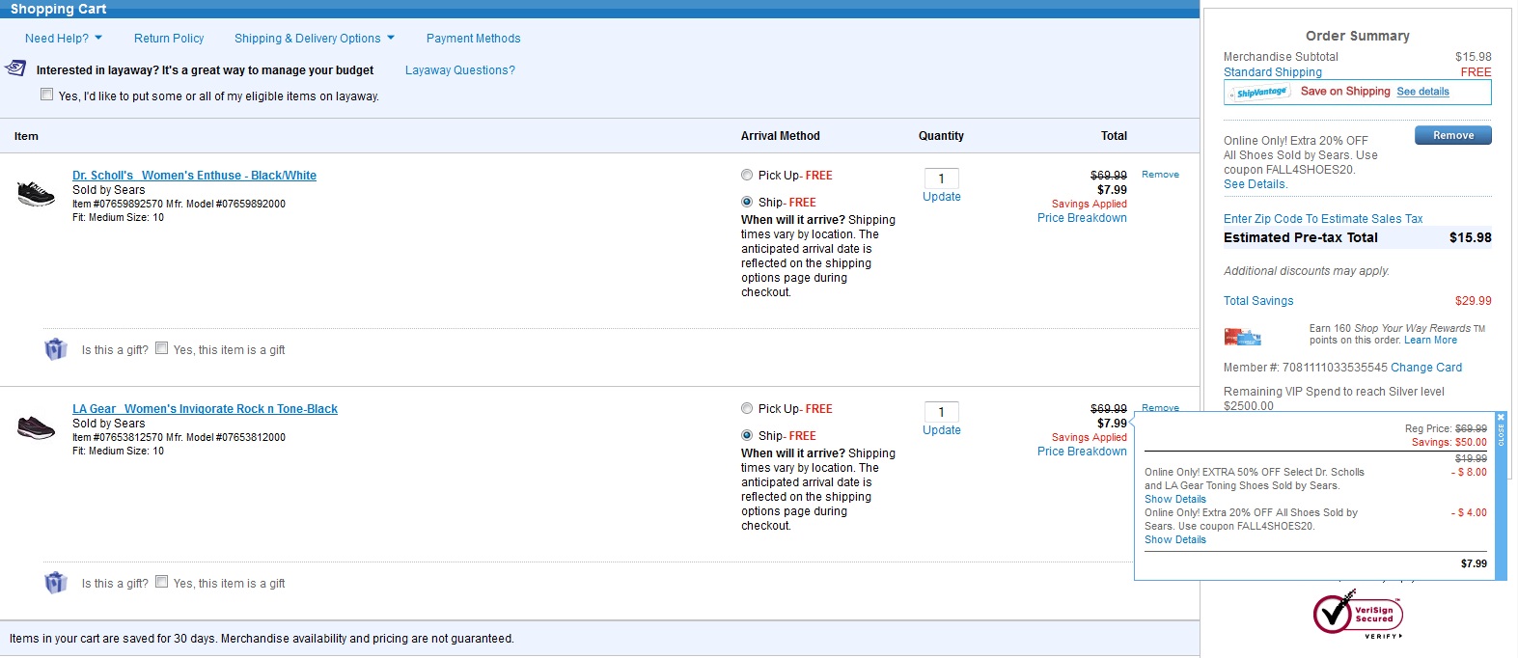Click the layaway tag icon
The width and height of the screenshot is (1518, 658).
tap(15, 69)
